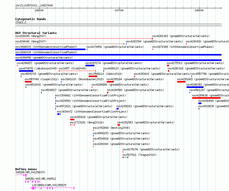
Task: Click the red nsv4285164 variant bar
Action: pos(110,82)
